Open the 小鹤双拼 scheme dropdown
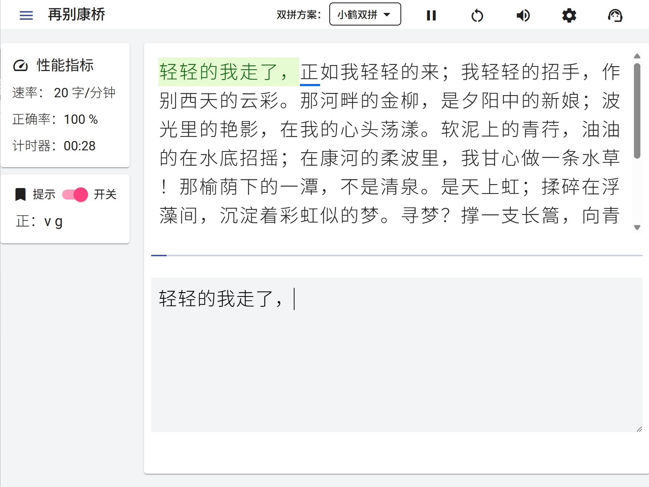This screenshot has height=487, width=649. (x=365, y=14)
